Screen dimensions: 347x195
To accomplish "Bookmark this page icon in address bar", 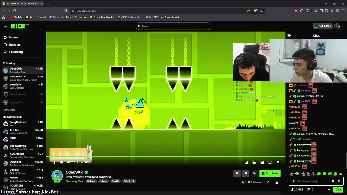I will point(65,11).
